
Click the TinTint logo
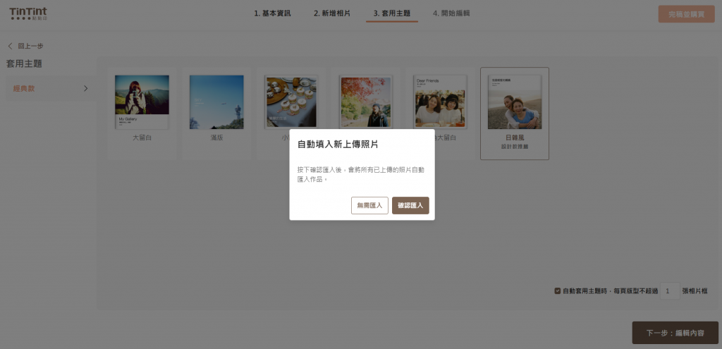pos(28,13)
